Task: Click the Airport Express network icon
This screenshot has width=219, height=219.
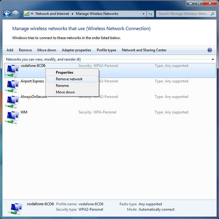Action: pyautogui.click(x=12, y=86)
